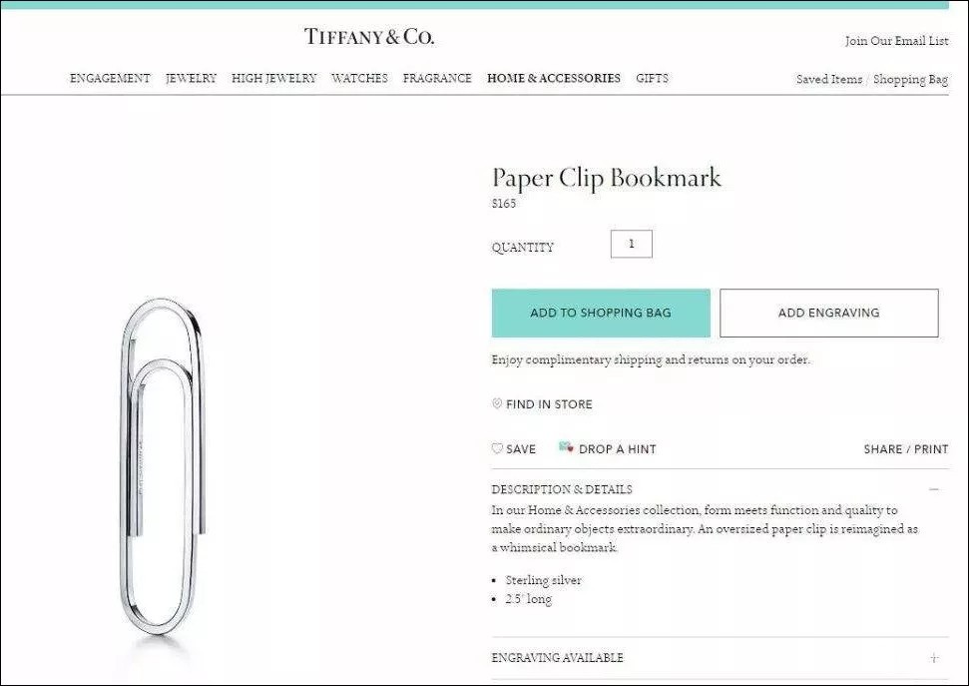Open the Tiffany & Co. logo home link
The height and width of the screenshot is (686, 969).
[369, 37]
